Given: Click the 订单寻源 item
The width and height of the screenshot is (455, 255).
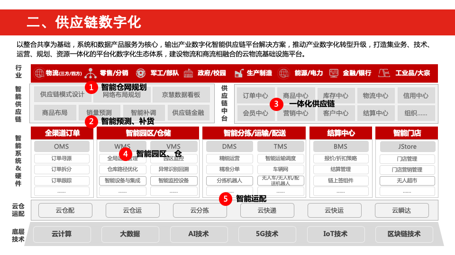Looking at the screenshot, I should (62, 159).
